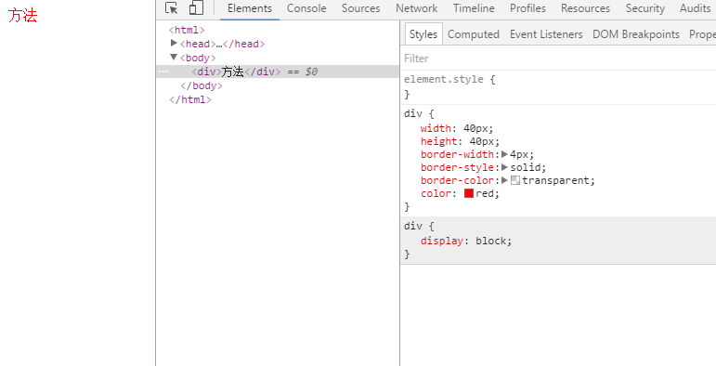Screen dimensions: 716x366
Task: Click the border-color property name
Action: pyautogui.click(x=457, y=180)
